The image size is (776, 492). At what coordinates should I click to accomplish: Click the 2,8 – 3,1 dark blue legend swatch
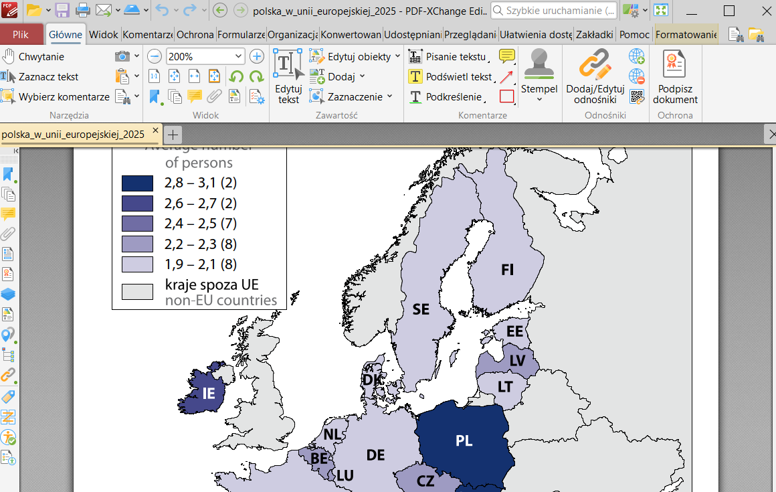tap(137, 183)
